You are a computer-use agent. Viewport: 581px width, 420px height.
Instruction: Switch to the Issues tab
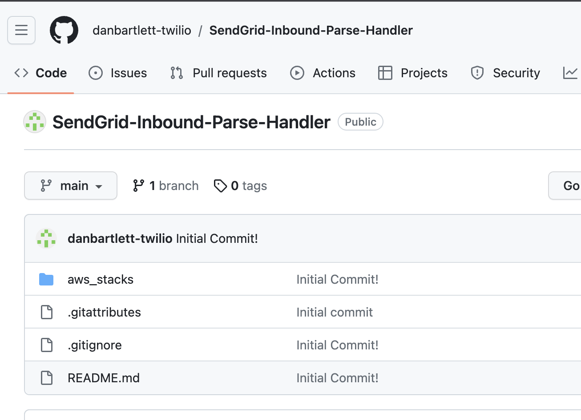coord(117,73)
